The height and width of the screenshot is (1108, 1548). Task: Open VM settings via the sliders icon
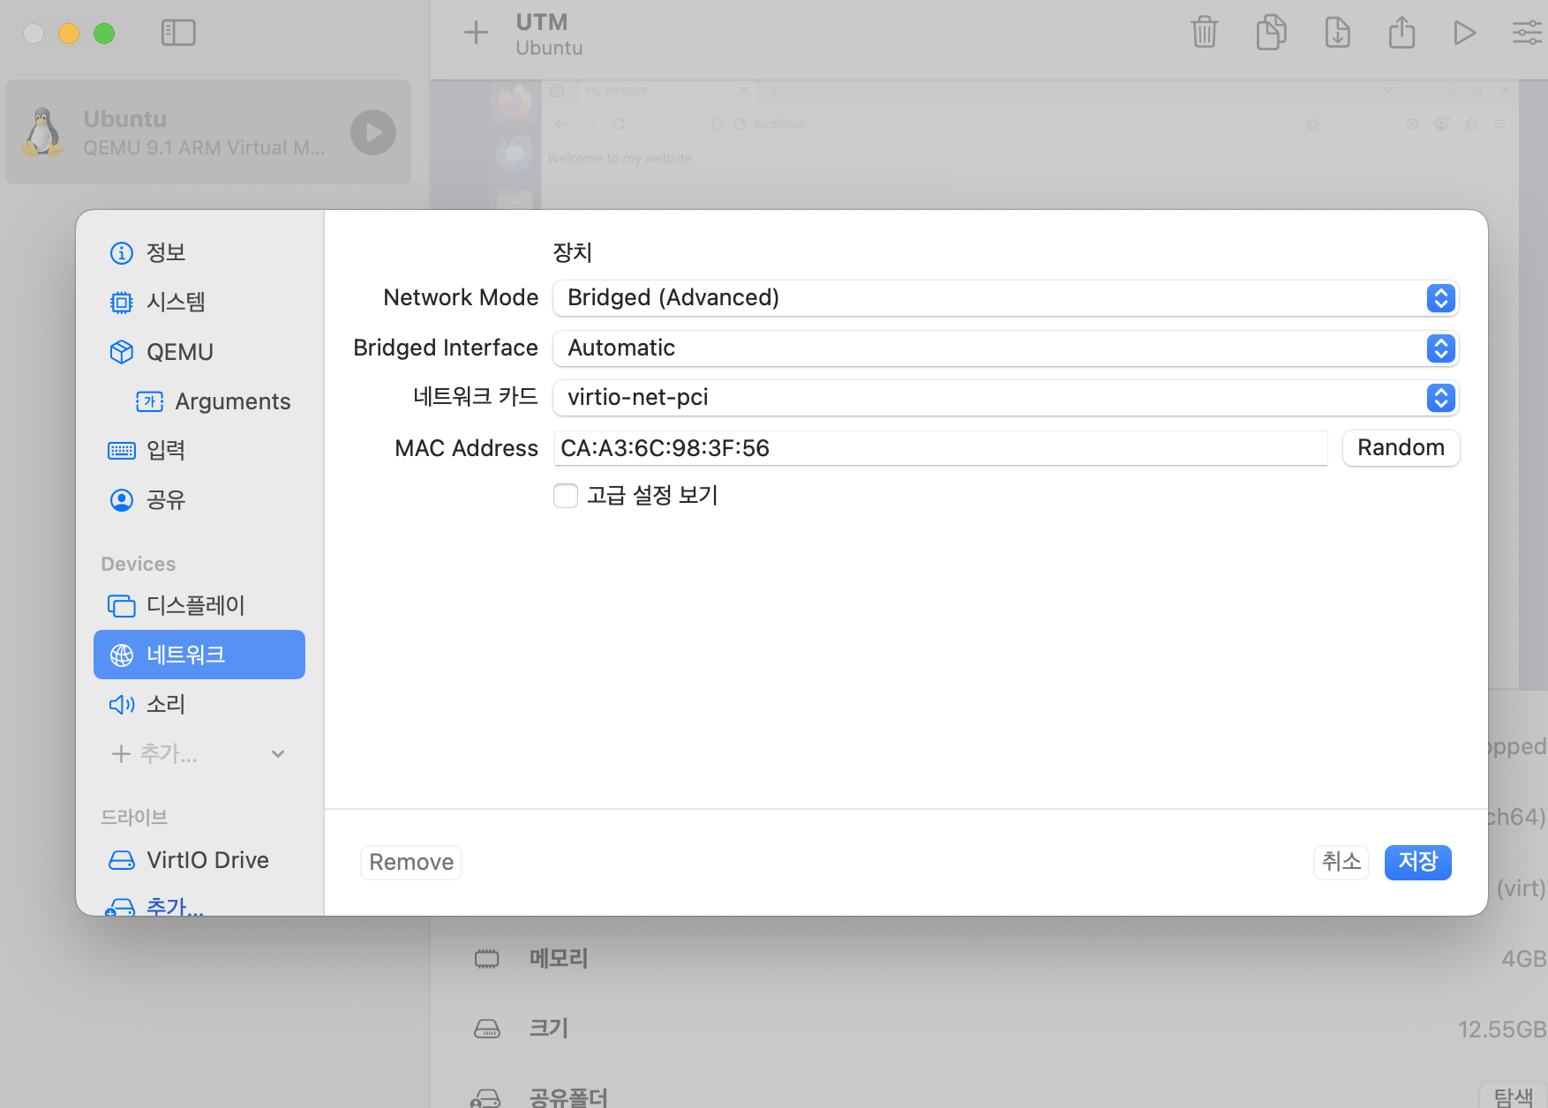1527,33
